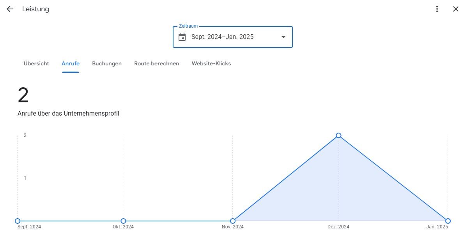The image size is (464, 235).
Task: Select the Okt. 2024 data point
Action: [123, 221]
